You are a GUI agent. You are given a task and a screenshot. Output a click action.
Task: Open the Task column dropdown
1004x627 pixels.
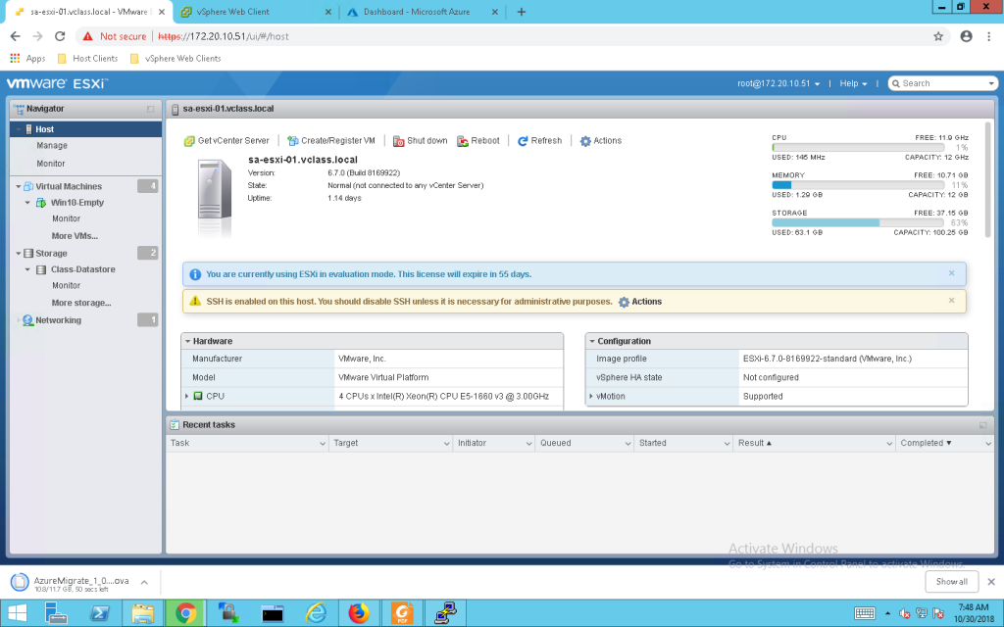323,444
